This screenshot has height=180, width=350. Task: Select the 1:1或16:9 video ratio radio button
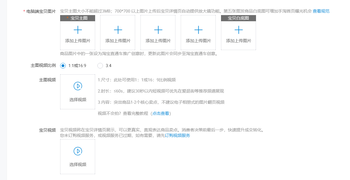click(63, 66)
